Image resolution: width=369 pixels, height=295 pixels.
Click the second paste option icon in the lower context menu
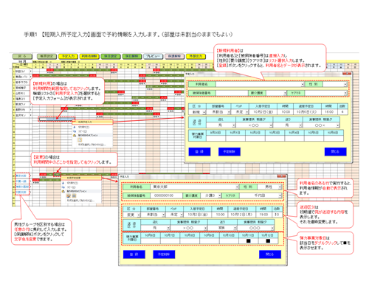click(x=74, y=195)
